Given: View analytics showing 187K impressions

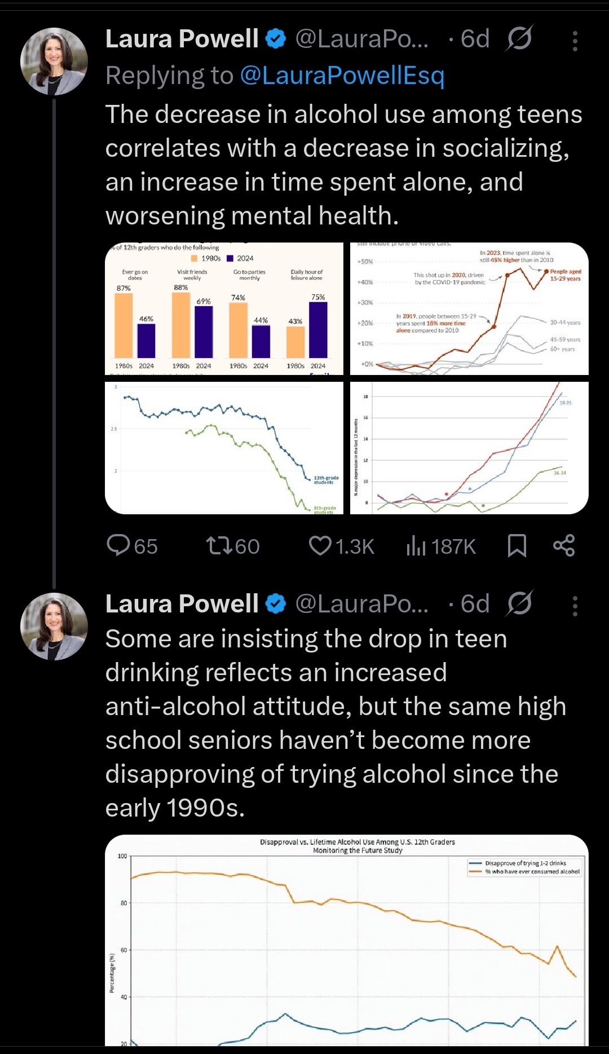Looking at the screenshot, I should [x=440, y=546].
